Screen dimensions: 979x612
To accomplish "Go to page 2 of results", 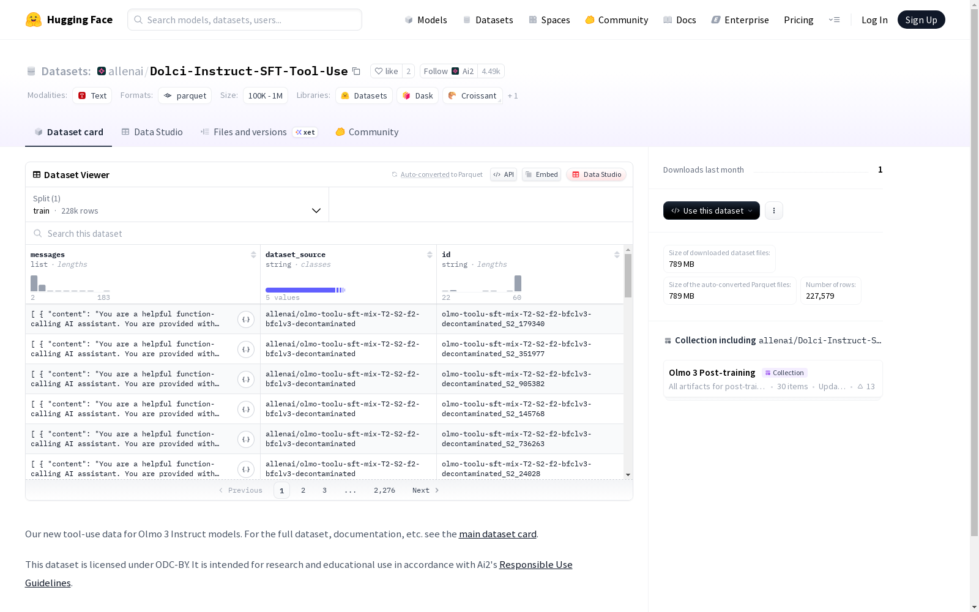I will pos(303,490).
